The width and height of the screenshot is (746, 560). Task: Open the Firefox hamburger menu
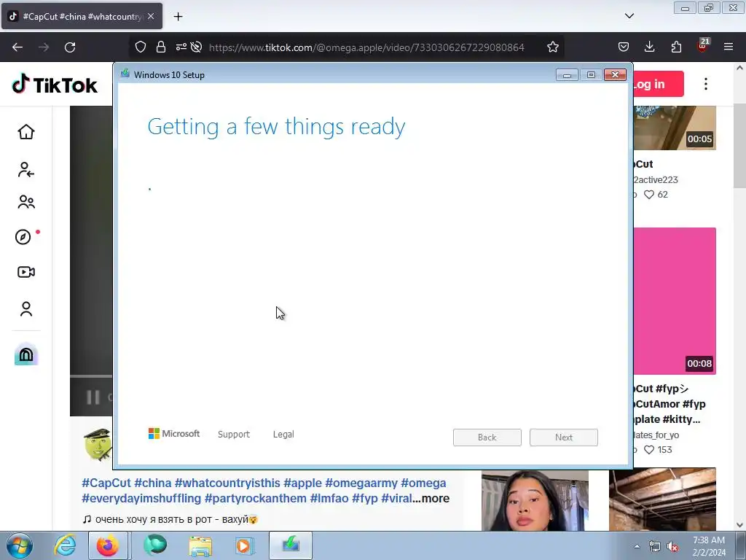(x=729, y=47)
